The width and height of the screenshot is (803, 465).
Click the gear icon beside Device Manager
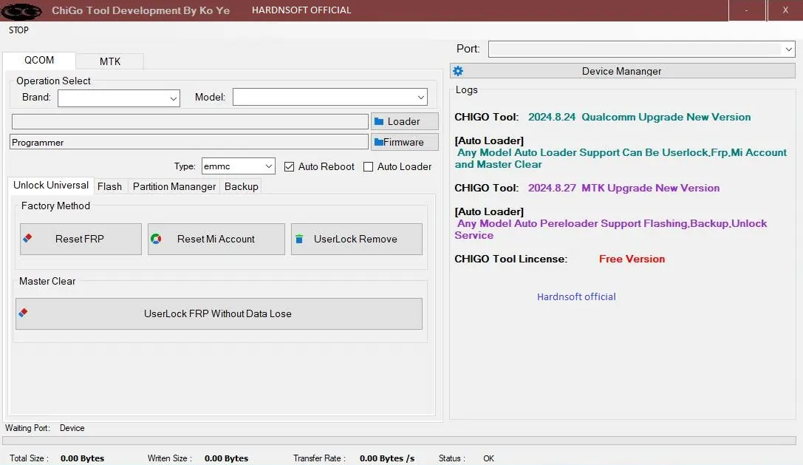point(458,71)
